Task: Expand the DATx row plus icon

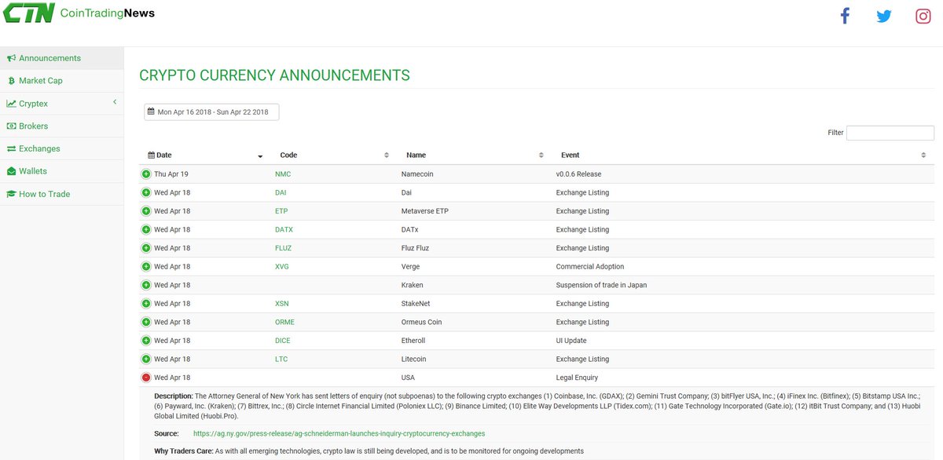Action: click(x=146, y=229)
